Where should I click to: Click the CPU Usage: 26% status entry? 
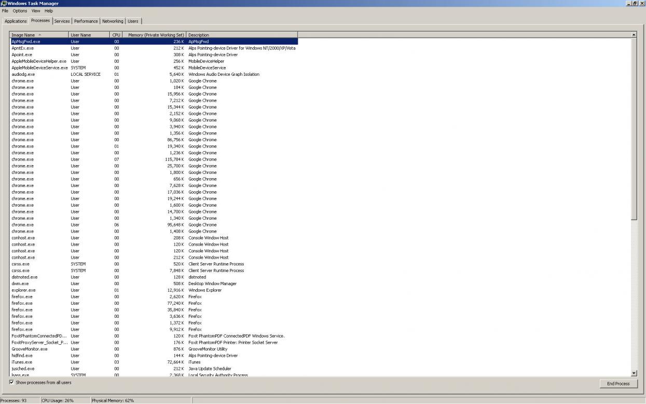tap(64, 400)
